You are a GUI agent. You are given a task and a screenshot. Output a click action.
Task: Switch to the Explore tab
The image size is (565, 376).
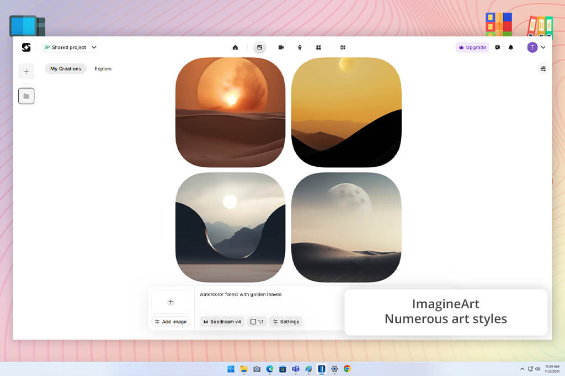103,69
